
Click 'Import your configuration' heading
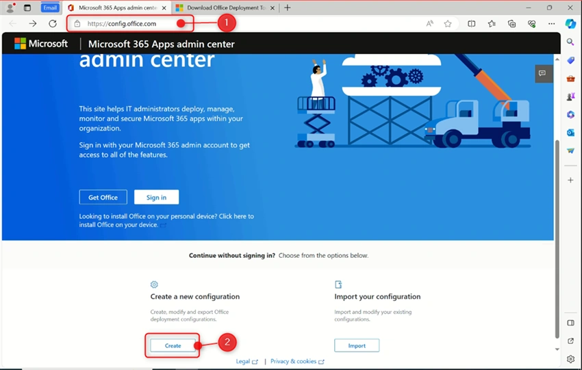point(377,297)
